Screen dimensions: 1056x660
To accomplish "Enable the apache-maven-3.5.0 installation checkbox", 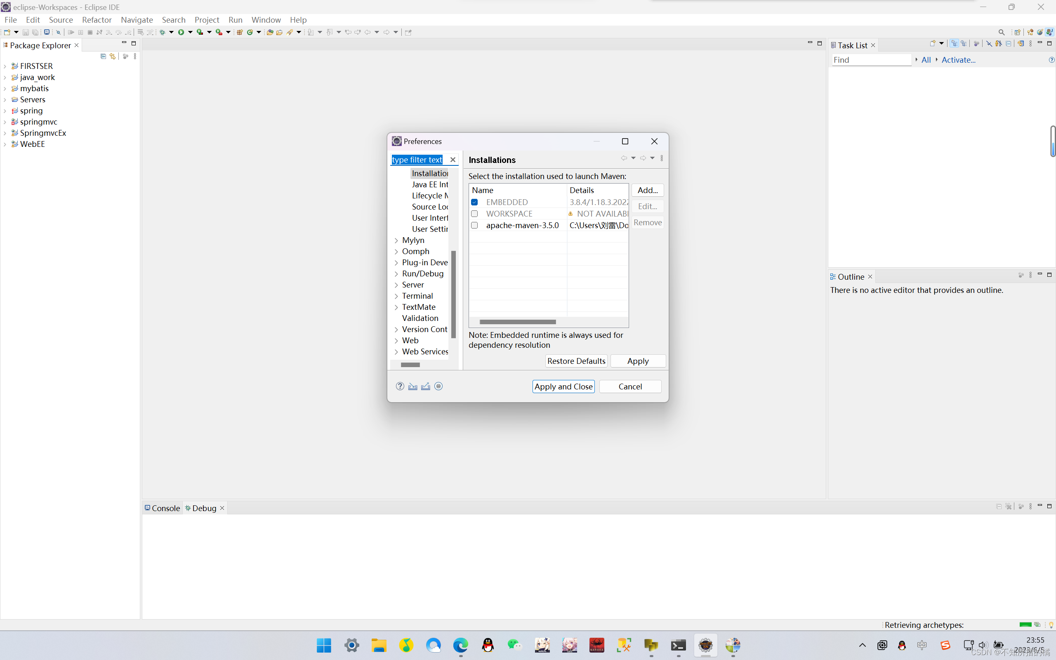I will [474, 225].
